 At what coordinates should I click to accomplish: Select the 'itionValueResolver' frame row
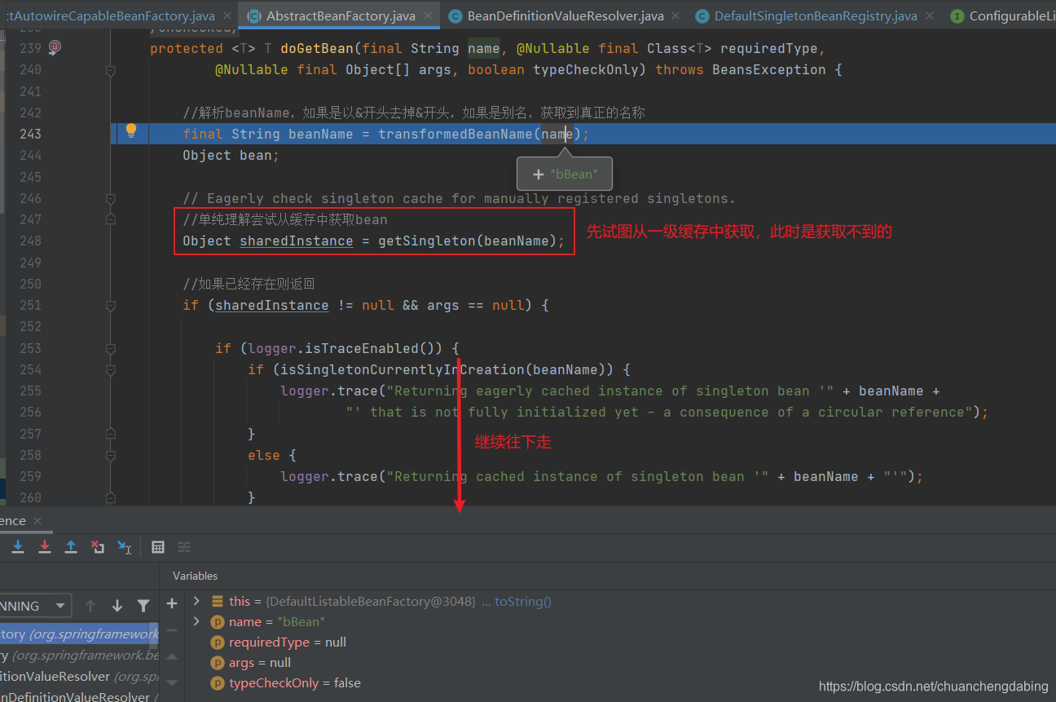tap(79, 676)
